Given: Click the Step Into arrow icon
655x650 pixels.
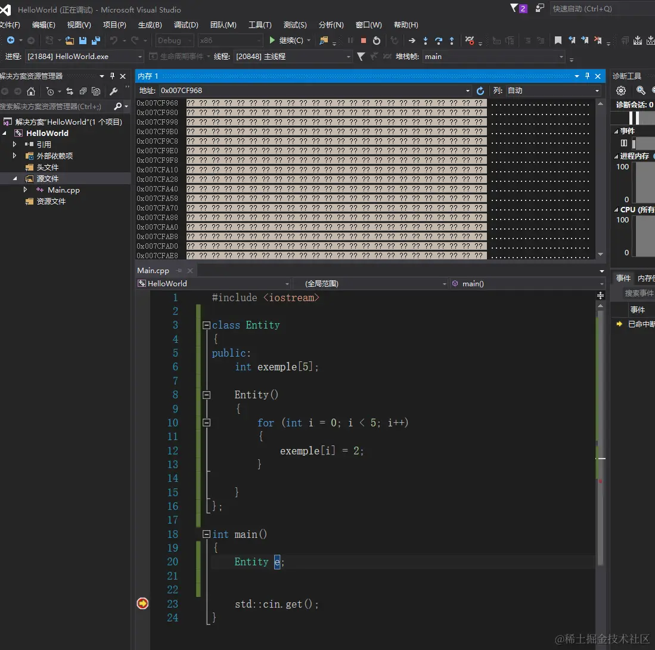Looking at the screenshot, I should click(426, 41).
